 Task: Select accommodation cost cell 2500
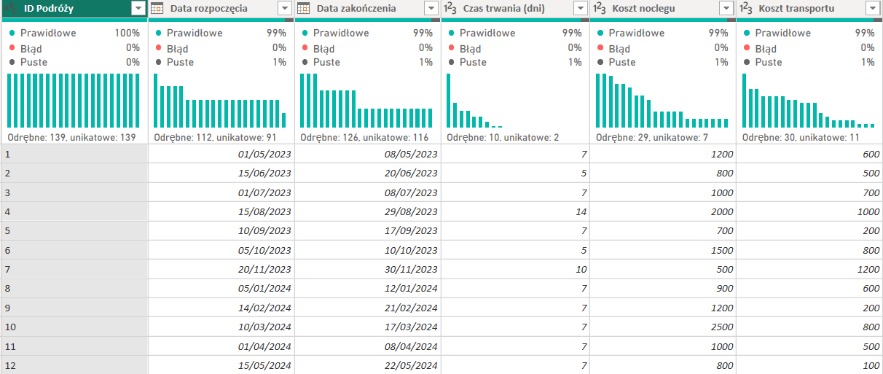click(x=663, y=327)
